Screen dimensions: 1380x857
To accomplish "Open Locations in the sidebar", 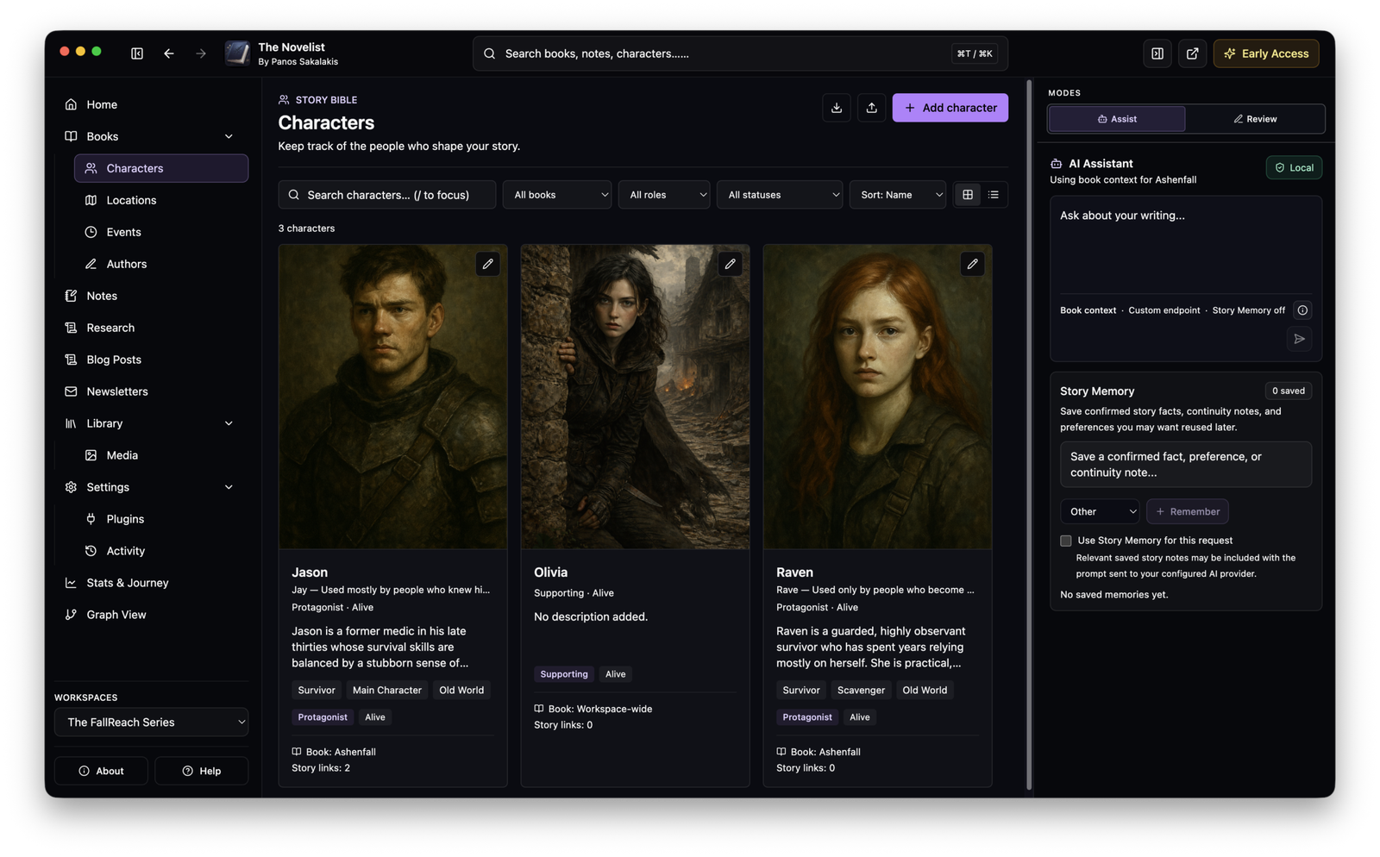I will tap(161, 200).
